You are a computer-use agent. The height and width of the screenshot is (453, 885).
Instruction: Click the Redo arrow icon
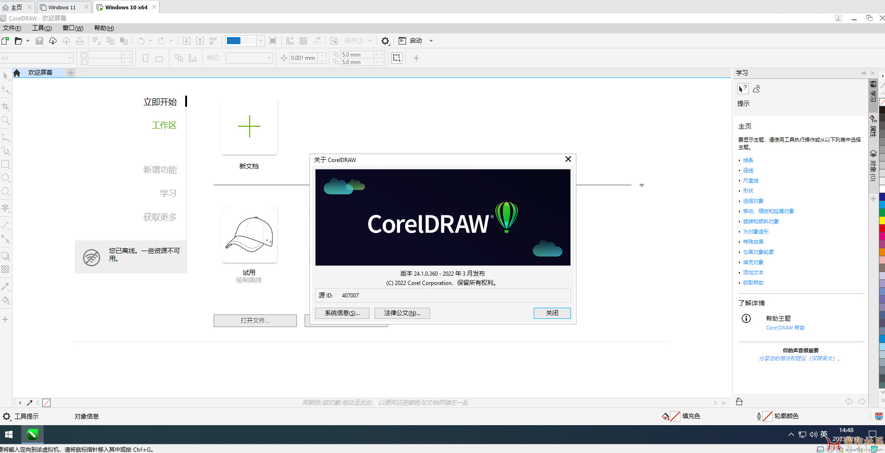pos(161,41)
